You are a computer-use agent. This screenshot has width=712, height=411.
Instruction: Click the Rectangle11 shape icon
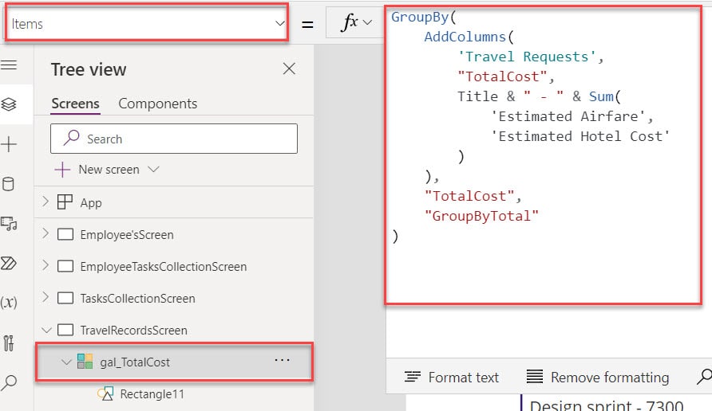(105, 393)
